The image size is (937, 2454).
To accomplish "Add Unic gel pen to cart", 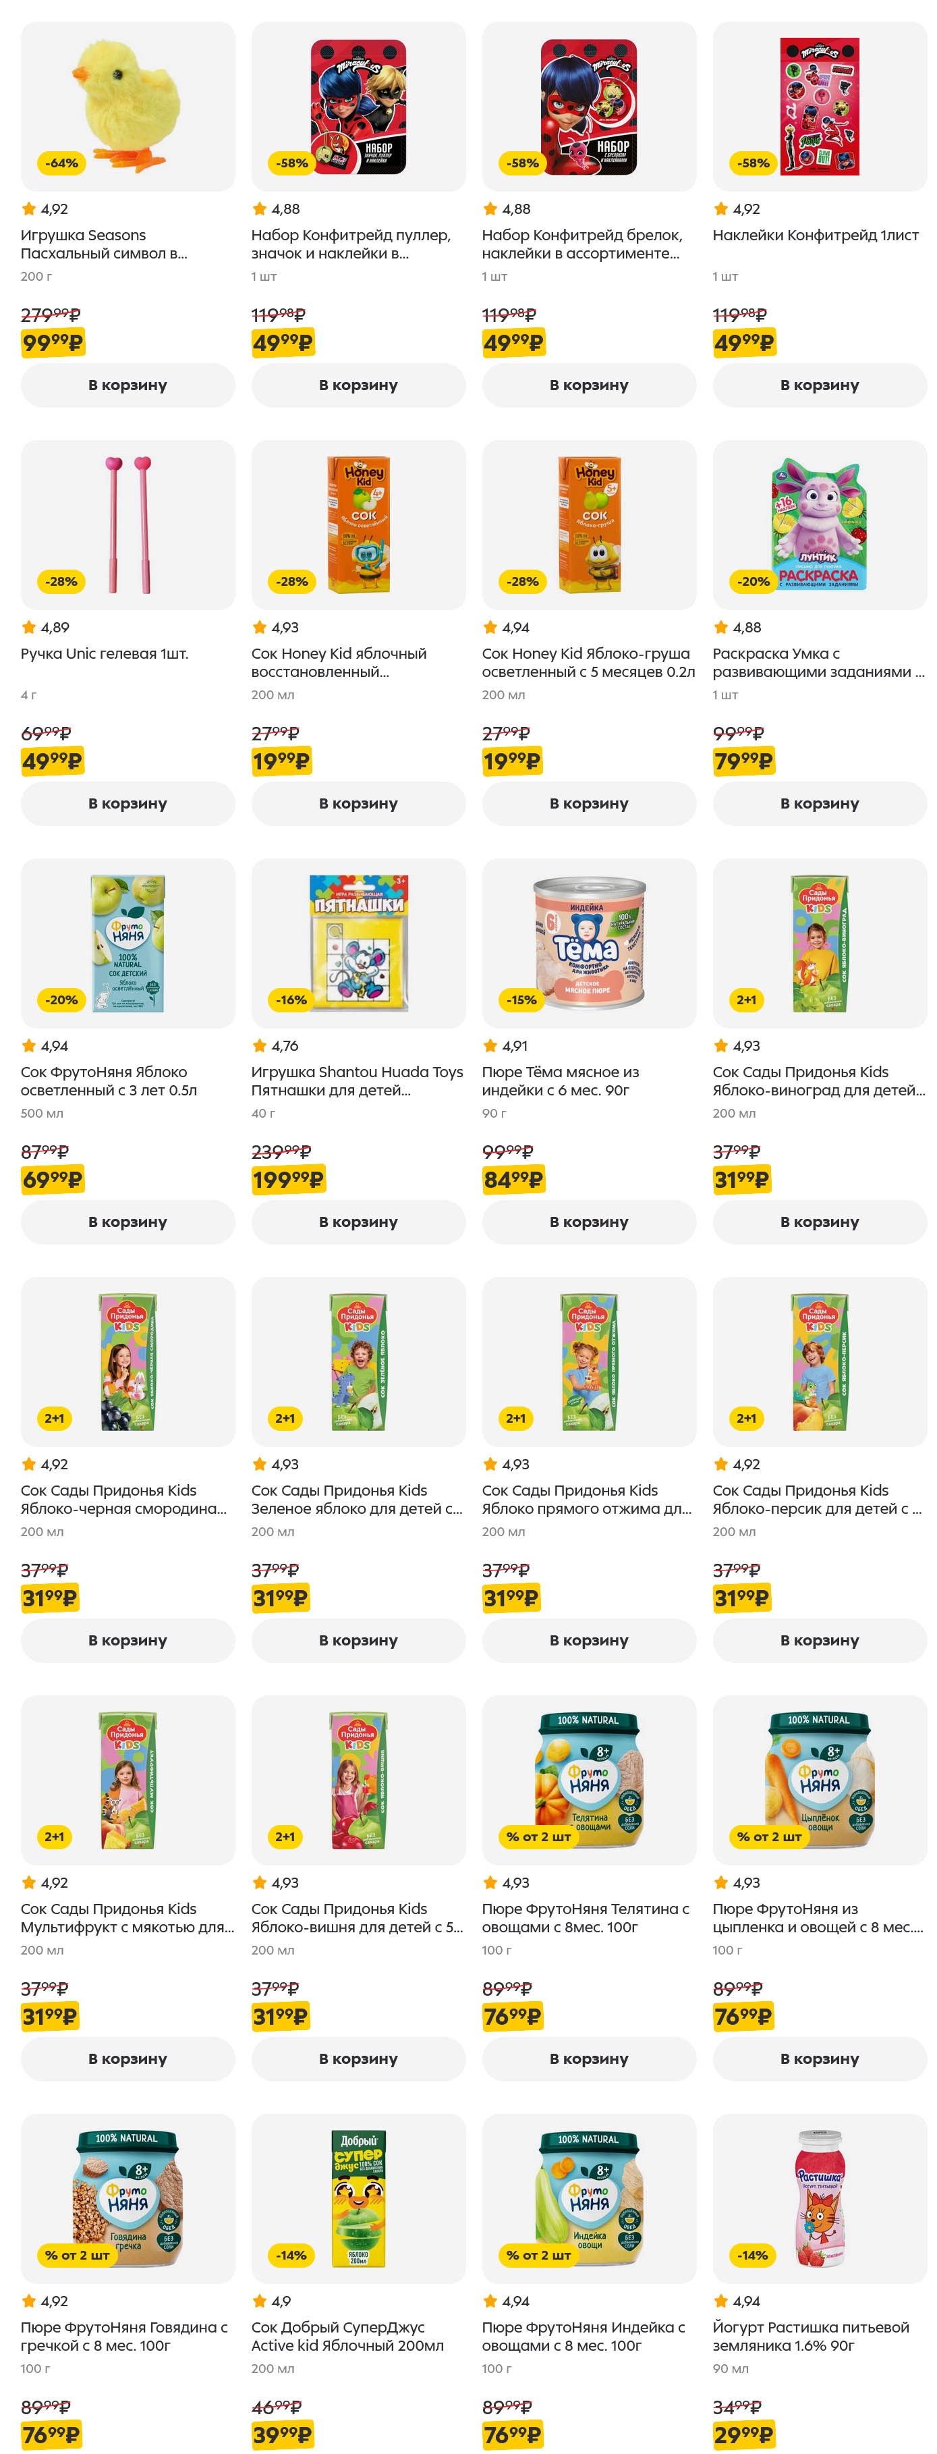I will tap(127, 803).
